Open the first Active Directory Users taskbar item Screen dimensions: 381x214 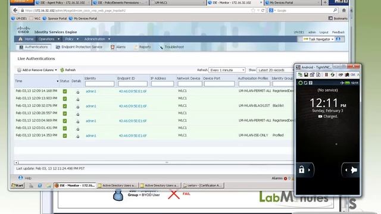click(118, 185)
